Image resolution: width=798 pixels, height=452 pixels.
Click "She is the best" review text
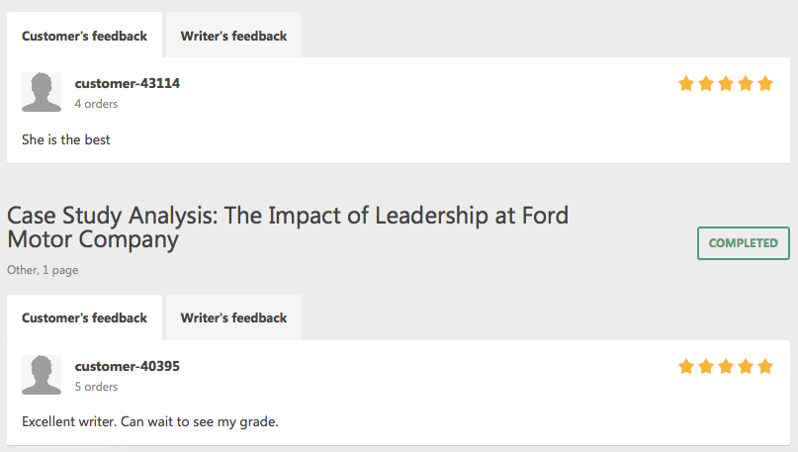pyautogui.click(x=65, y=139)
